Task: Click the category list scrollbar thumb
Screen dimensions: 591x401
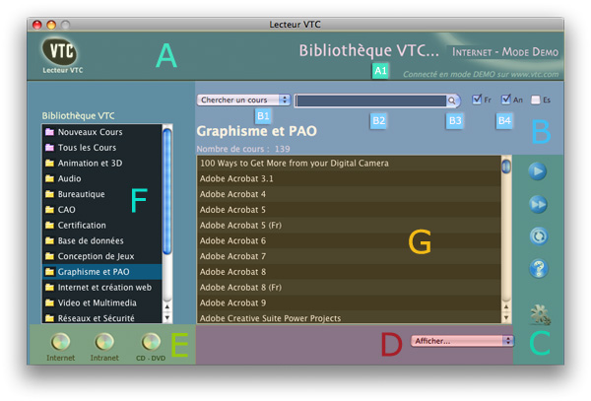Action: 167,191
